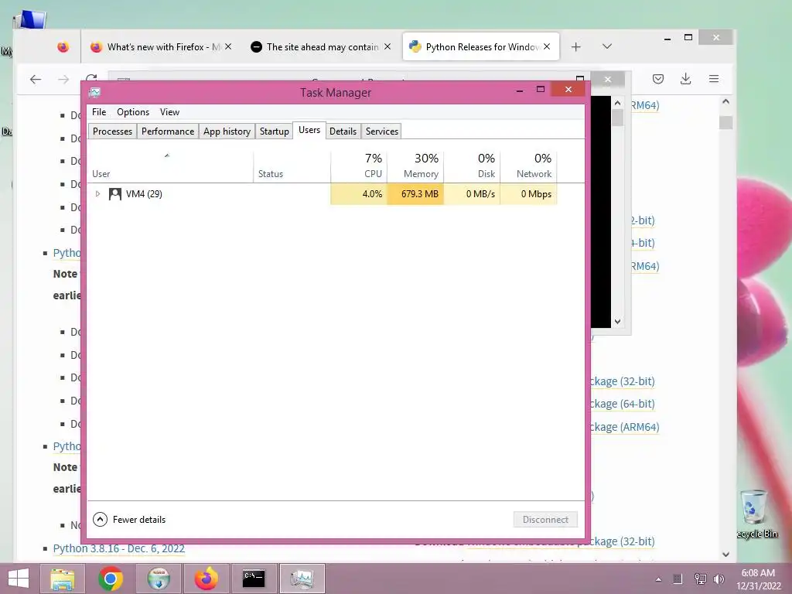Click the VM4 user avatar icon
Screen dimensions: 792x594
114,194
